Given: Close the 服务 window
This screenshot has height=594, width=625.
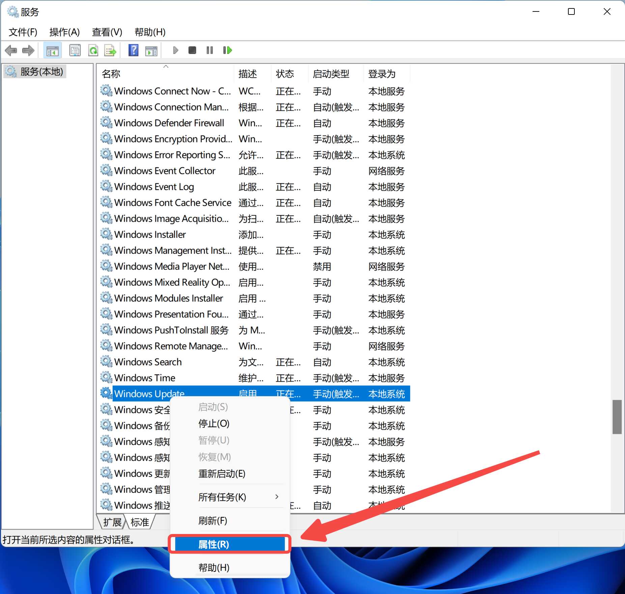Looking at the screenshot, I should (607, 12).
